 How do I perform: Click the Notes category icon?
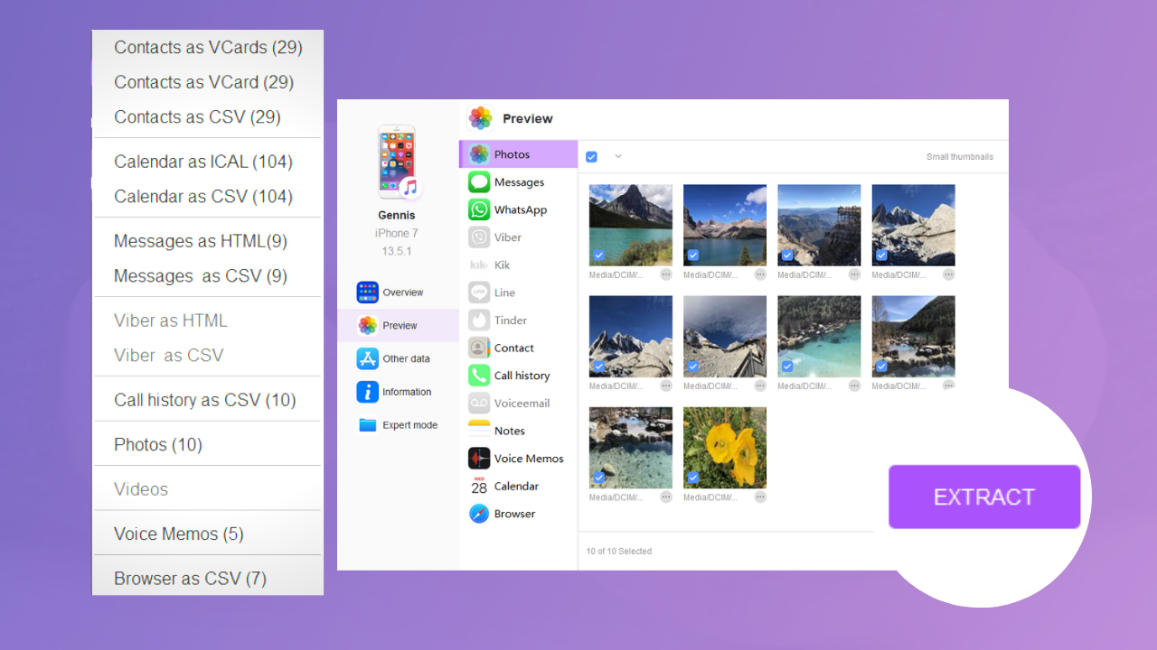[479, 431]
